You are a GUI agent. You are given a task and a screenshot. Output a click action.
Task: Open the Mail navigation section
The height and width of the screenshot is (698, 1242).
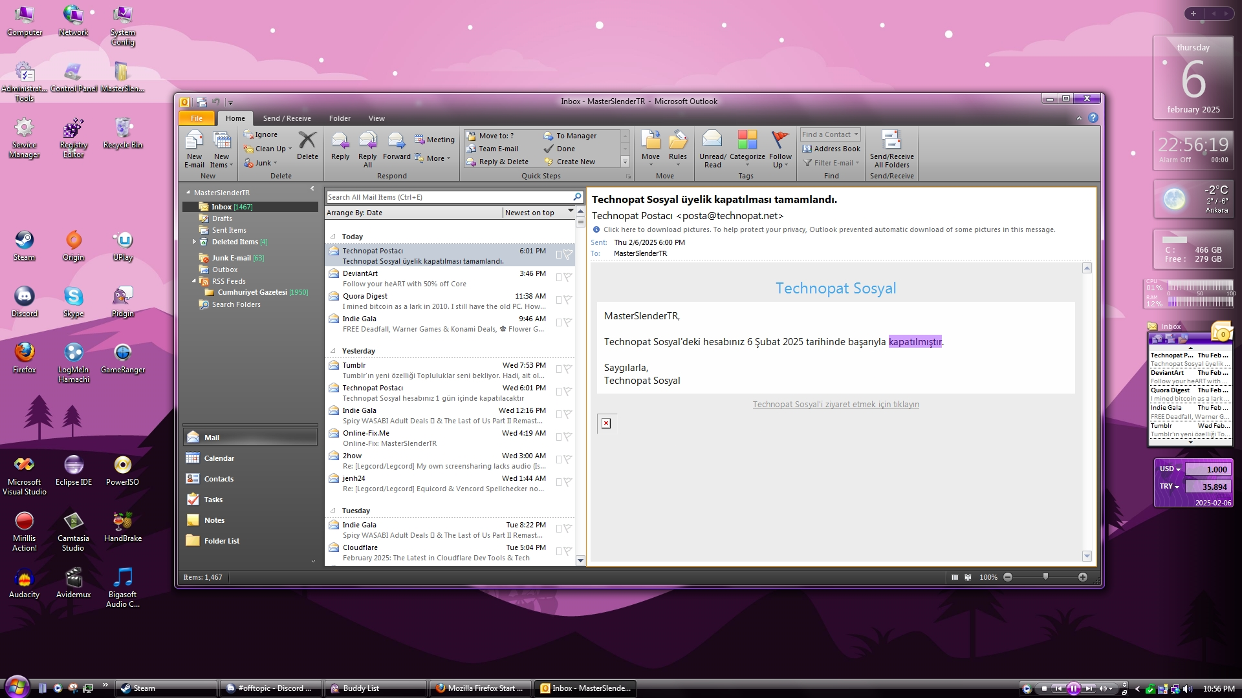(x=250, y=438)
